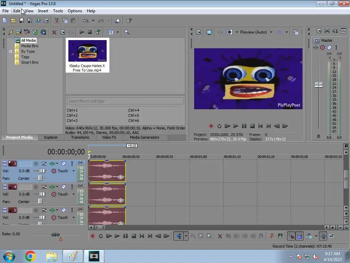Click the Record button under preview

tap(211, 126)
